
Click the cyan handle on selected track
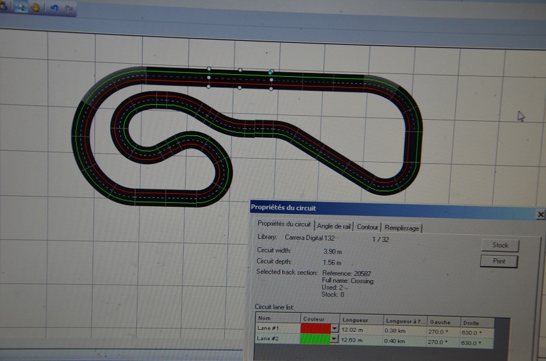(x=270, y=73)
